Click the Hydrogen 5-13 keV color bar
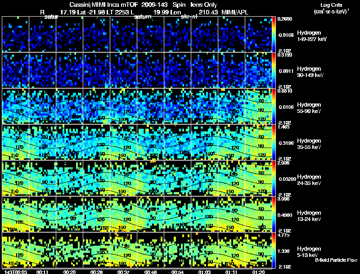360x274 pixels. [x=274, y=250]
